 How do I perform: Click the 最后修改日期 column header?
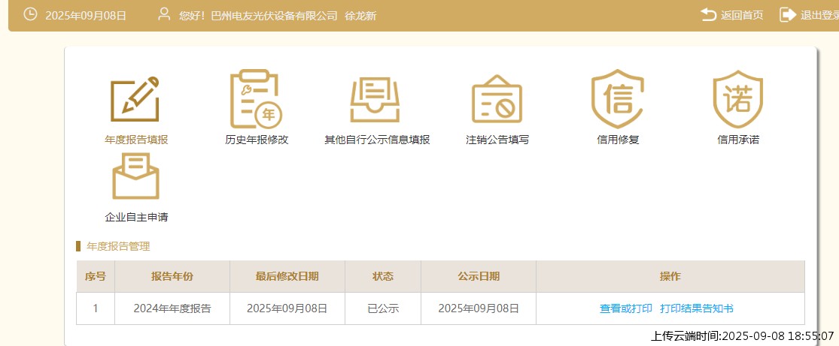point(287,277)
